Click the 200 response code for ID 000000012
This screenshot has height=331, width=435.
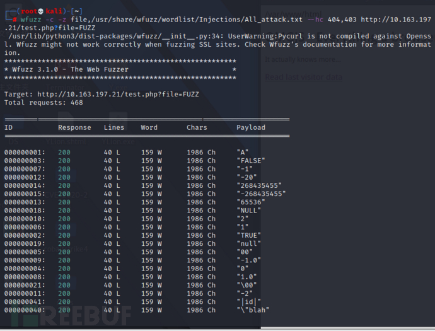click(64, 177)
